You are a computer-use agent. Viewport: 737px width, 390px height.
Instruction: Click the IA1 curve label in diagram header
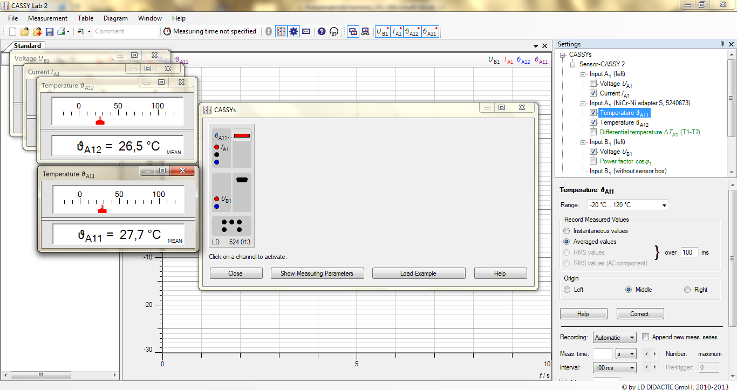508,61
